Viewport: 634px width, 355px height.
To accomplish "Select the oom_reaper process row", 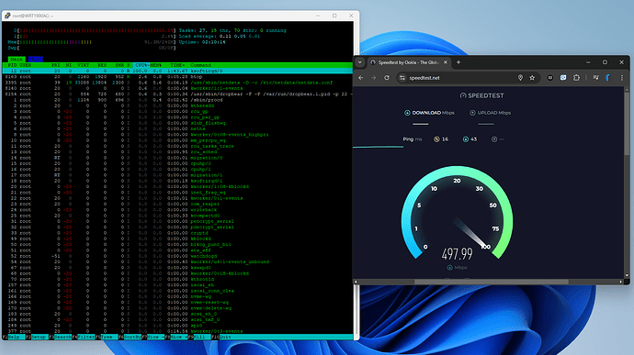I will tap(177, 204).
